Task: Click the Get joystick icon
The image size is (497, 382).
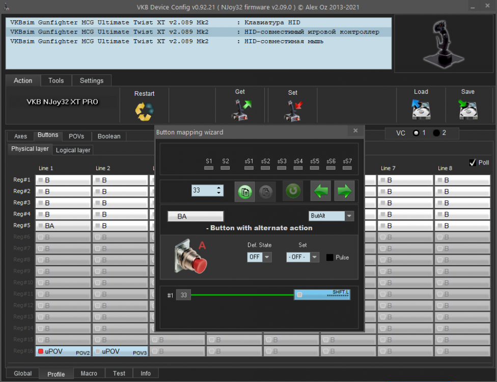Action: 241,110
